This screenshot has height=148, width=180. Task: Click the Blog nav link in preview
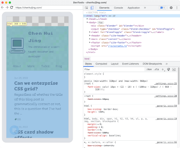[59, 66]
